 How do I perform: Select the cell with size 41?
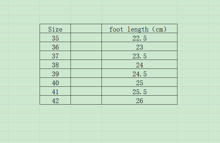[55, 91]
